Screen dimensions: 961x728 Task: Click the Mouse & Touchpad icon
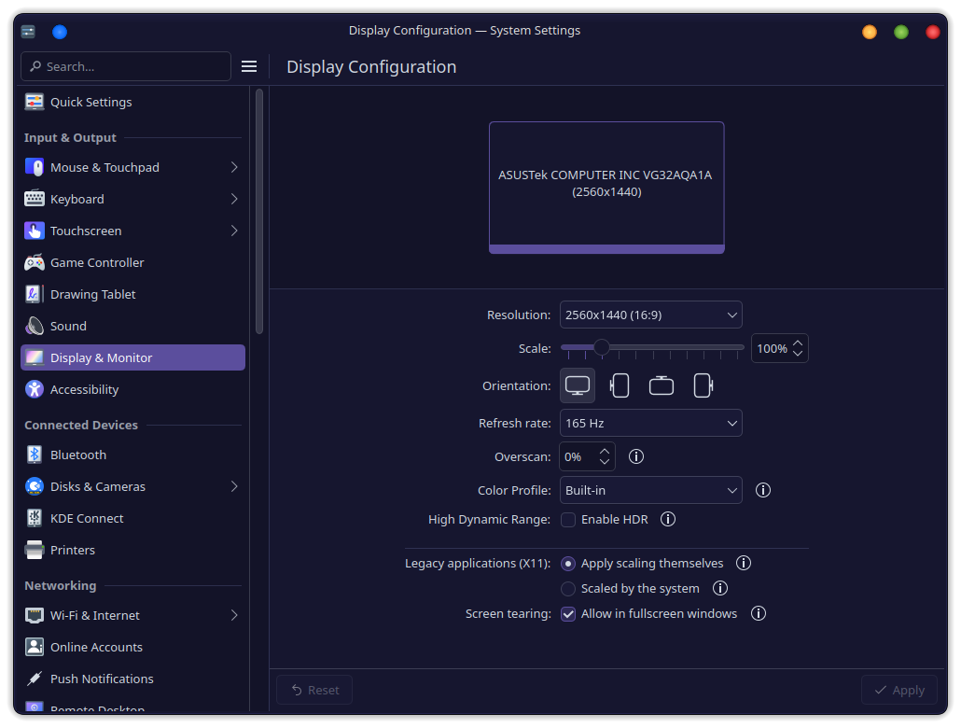point(35,167)
